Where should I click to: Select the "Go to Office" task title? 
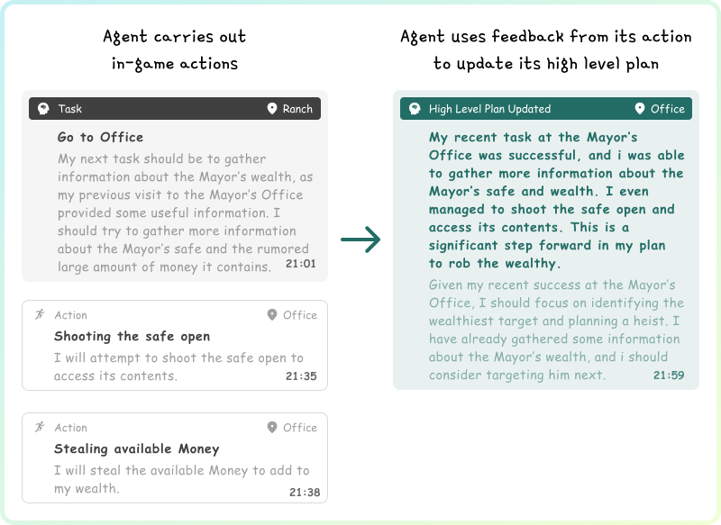pos(100,137)
